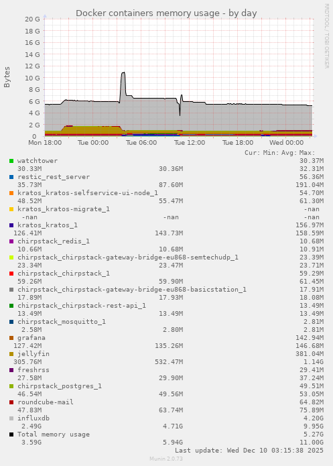Screen dimensions: 333x466
Task: Select the 'kratos_kratos-migrate_1' legend label
Action: click(x=64, y=209)
